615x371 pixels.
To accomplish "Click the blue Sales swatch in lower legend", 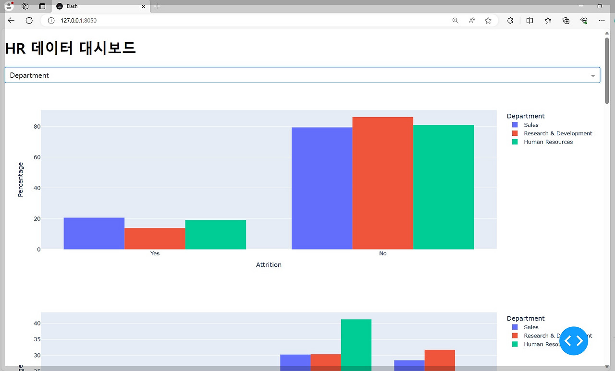I will coord(515,327).
